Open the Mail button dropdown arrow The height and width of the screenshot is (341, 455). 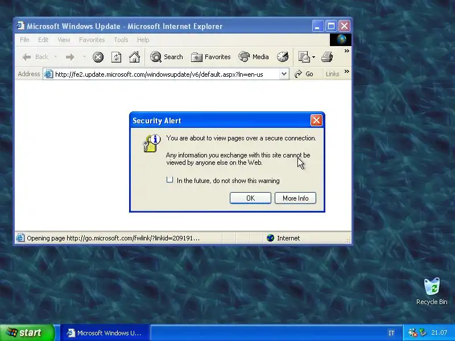(313, 57)
